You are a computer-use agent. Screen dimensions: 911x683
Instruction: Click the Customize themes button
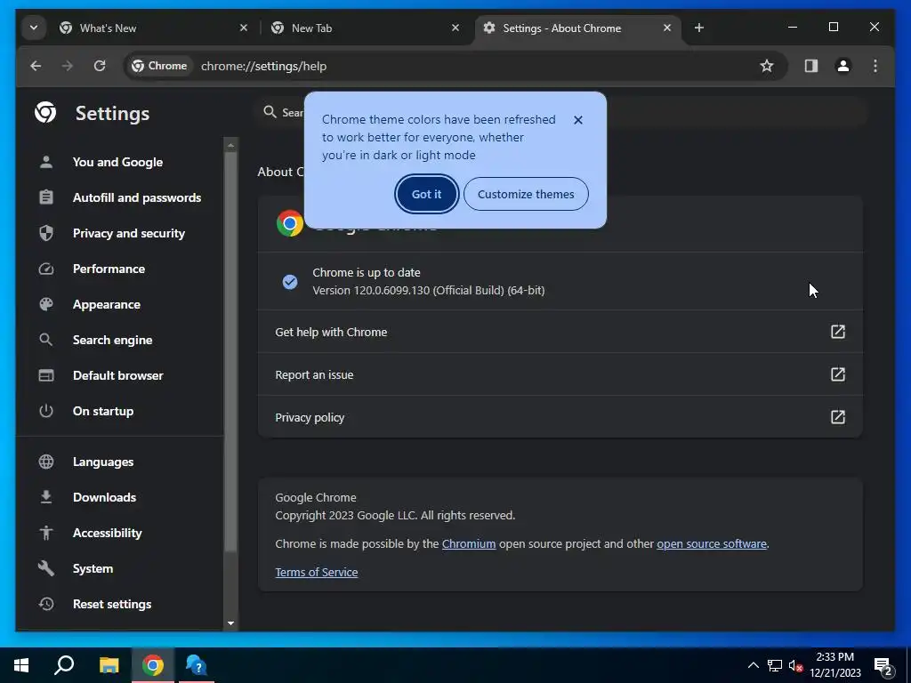click(526, 194)
